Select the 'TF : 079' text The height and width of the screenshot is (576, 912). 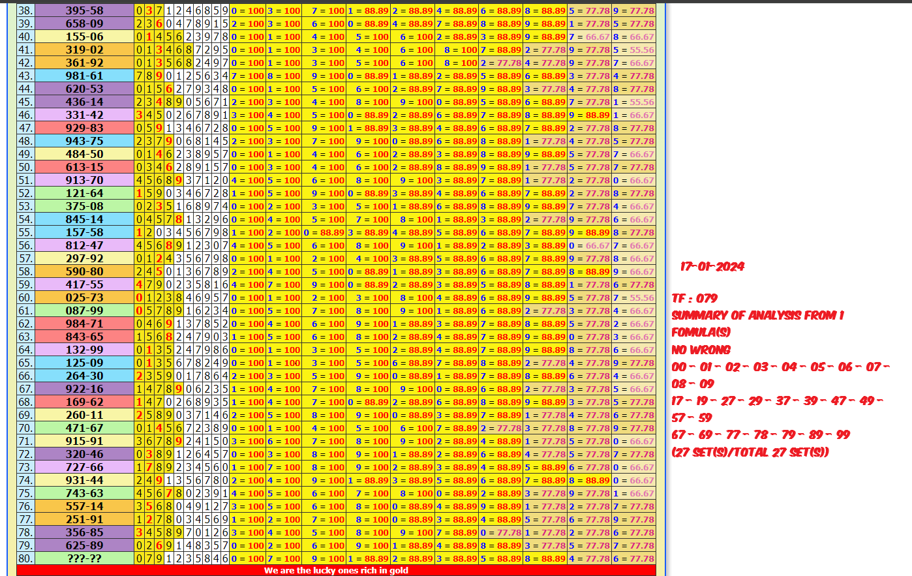695,298
